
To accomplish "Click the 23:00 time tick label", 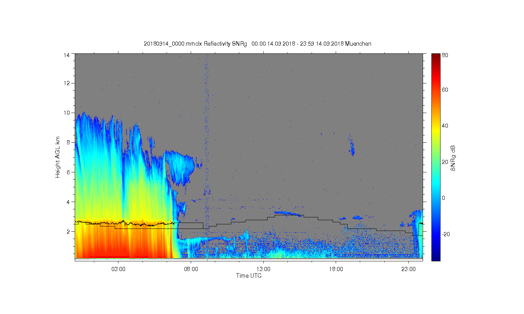I will point(408,269).
